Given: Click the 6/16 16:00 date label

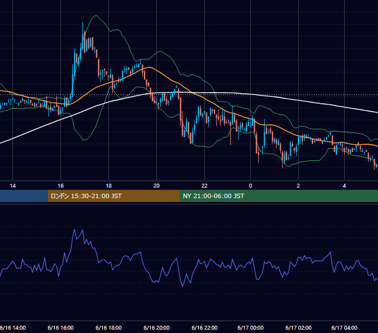Looking at the screenshot, I should point(61,327).
